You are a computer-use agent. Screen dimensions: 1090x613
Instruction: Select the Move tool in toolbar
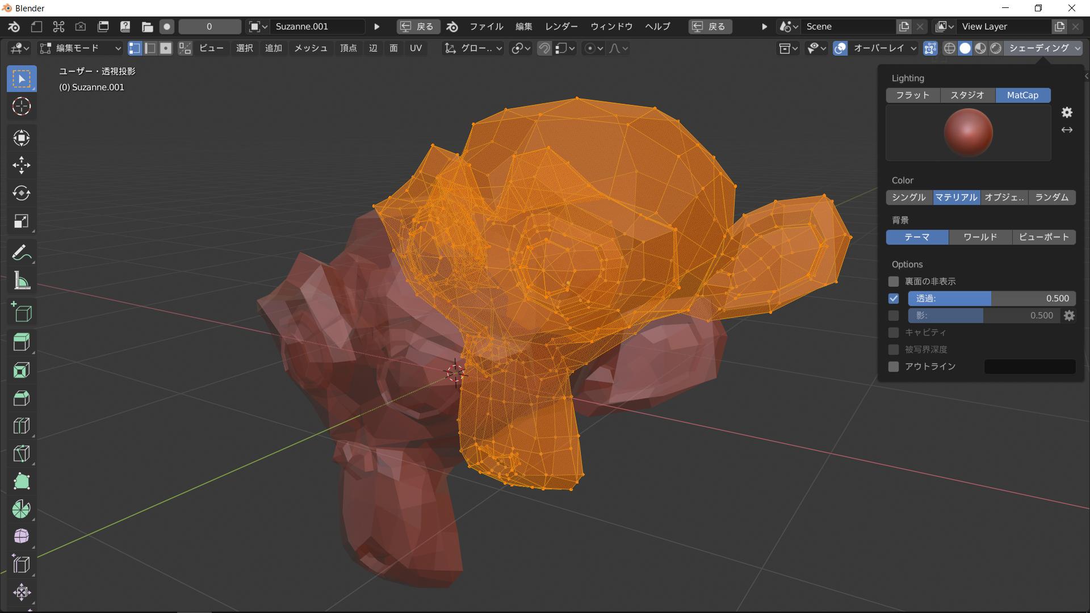coord(21,165)
